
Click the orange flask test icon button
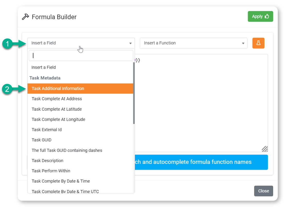pos(258,43)
